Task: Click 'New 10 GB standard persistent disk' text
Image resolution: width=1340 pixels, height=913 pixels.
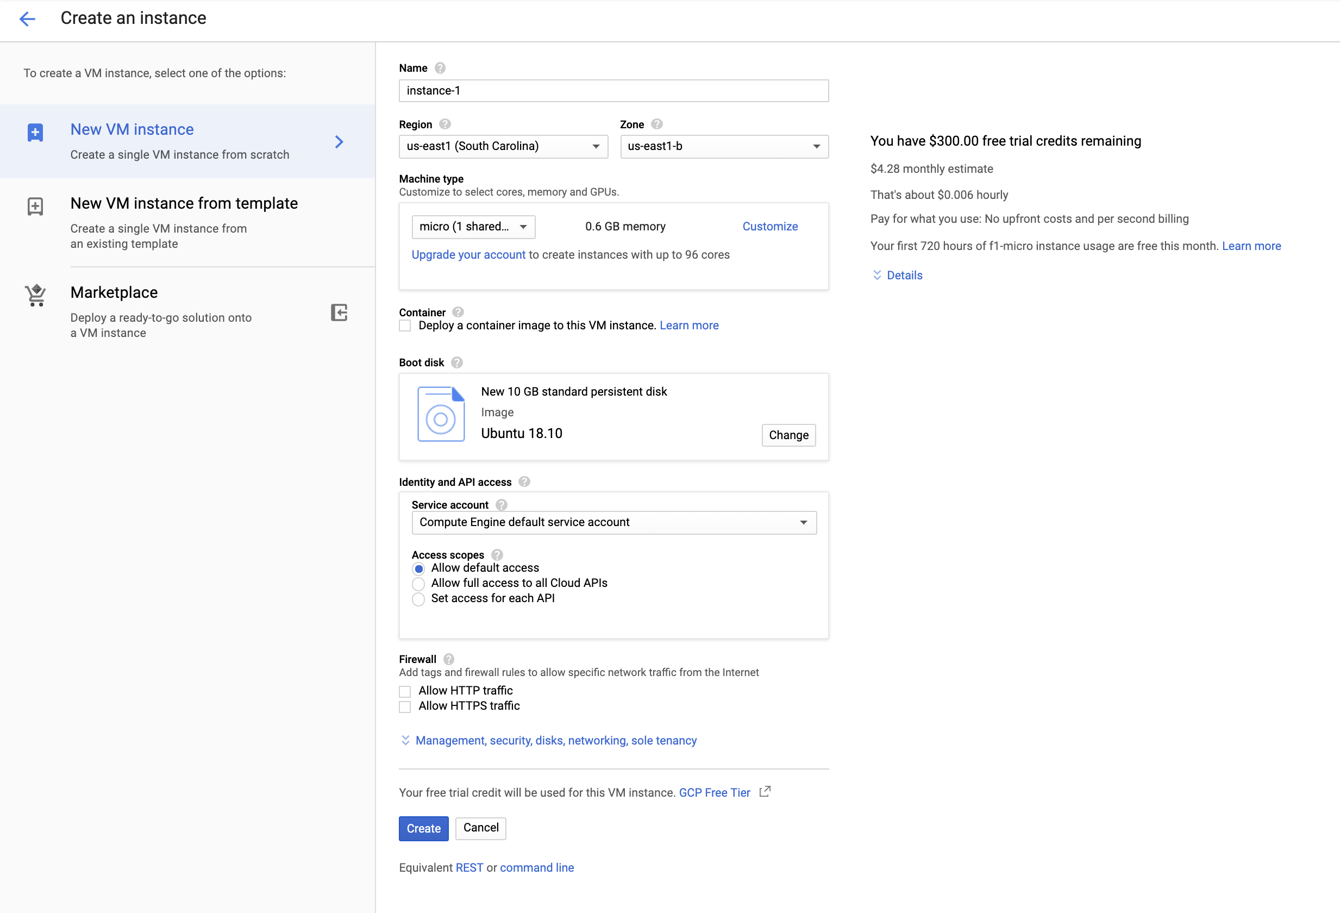Action: (x=574, y=392)
